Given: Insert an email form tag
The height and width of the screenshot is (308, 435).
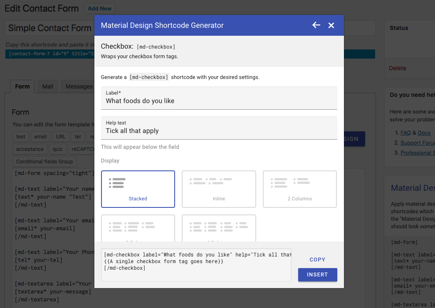Looking at the screenshot, I should [x=40, y=137].
